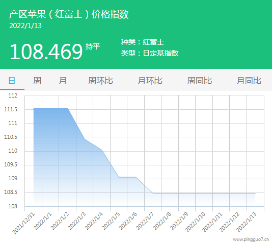Image resolution: width=272 pixels, height=243 pixels.
Task: Click the 2022/1/7 axis date label
Action: (x=145, y=221)
